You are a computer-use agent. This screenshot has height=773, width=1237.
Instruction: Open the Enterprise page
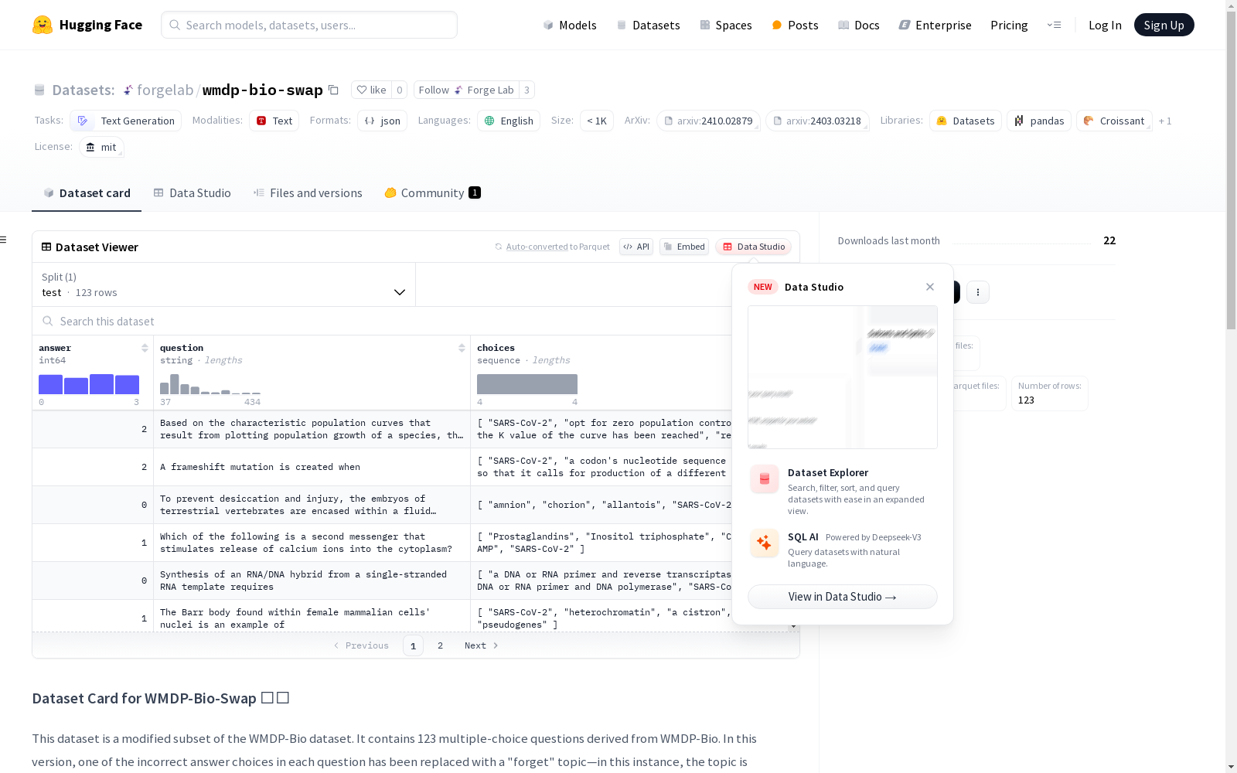(x=935, y=25)
